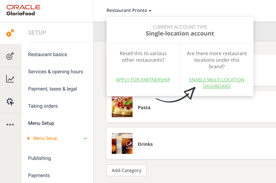Select the orange dot Menu Setup bullet

tap(28, 138)
